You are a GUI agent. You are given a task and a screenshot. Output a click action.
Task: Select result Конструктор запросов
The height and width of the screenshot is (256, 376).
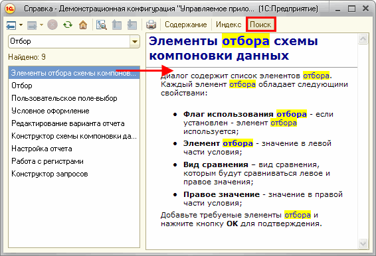tap(74, 174)
